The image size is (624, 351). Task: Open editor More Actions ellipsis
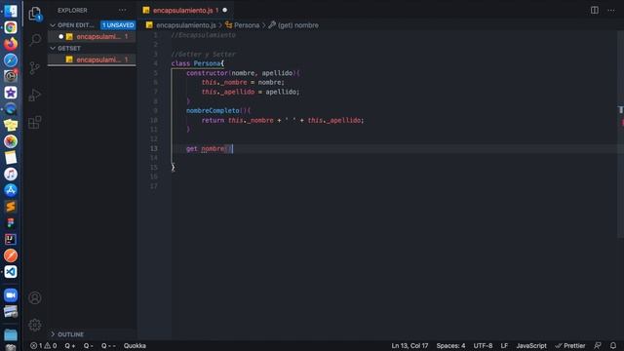tap(611, 10)
